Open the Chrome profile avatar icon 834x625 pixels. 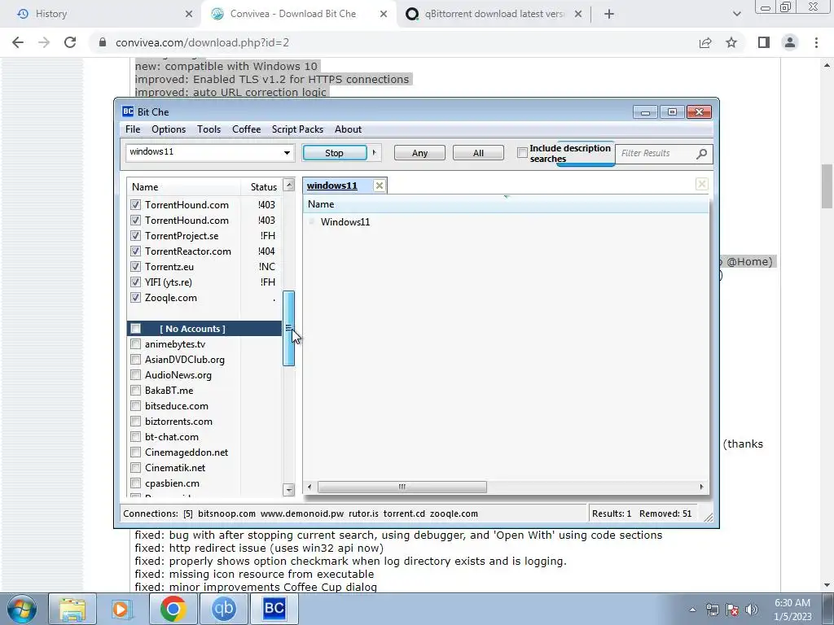click(x=790, y=42)
